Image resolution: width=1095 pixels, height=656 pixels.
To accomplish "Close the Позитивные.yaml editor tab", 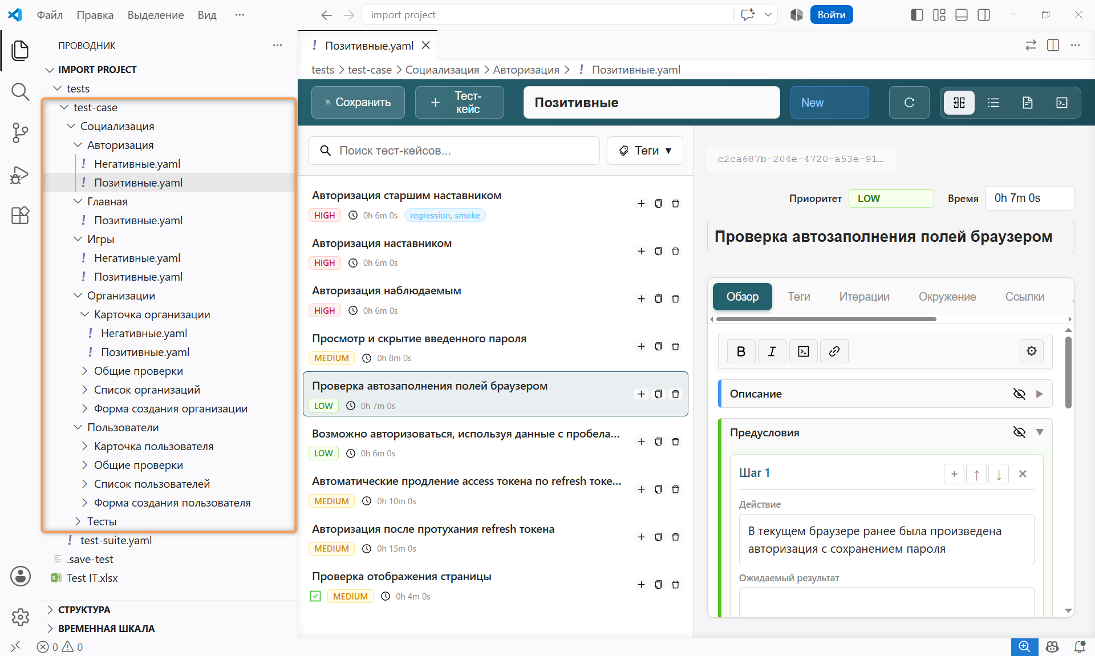I will (425, 46).
